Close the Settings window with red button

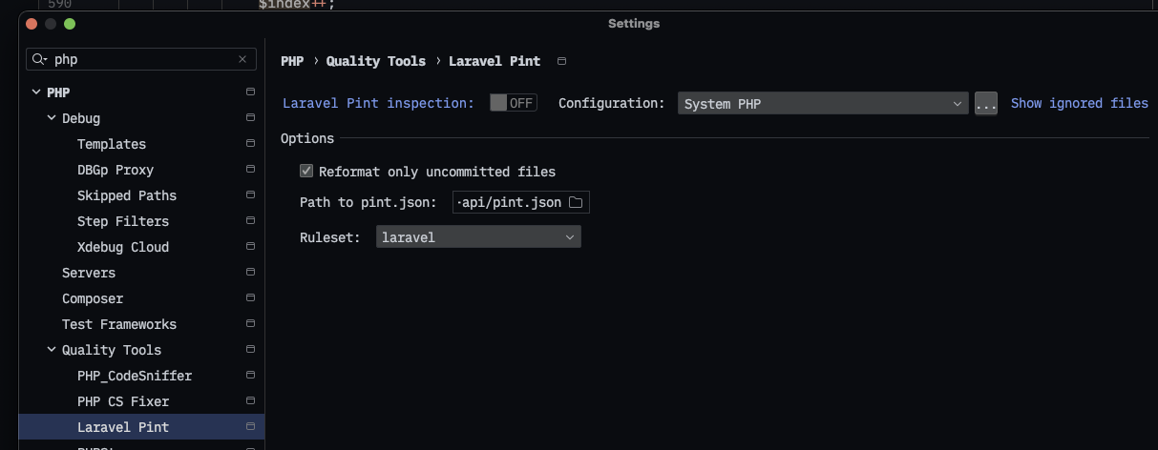pyautogui.click(x=32, y=23)
